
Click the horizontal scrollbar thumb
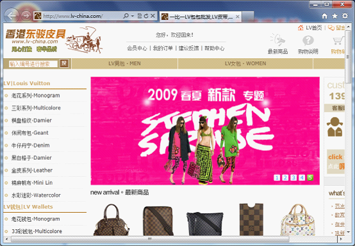[x=150, y=239]
